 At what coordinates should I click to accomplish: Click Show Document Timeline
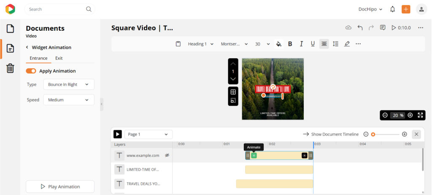click(x=331, y=134)
